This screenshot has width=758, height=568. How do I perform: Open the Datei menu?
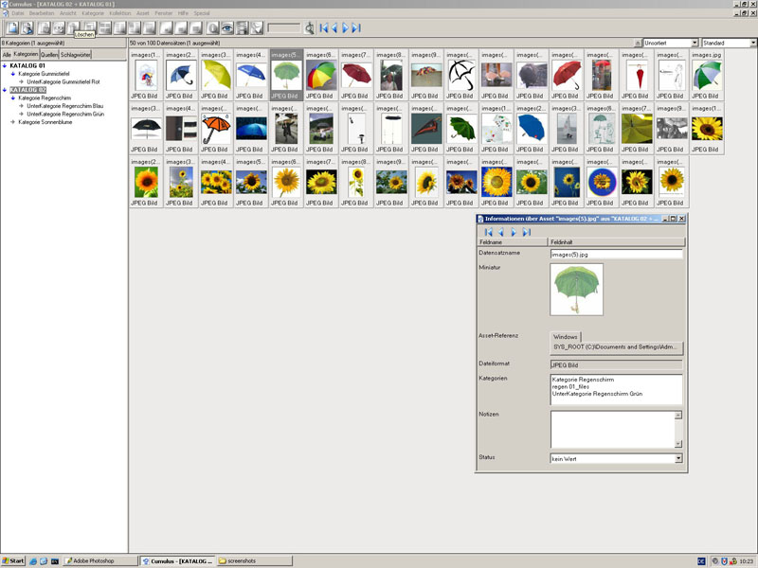(x=17, y=13)
